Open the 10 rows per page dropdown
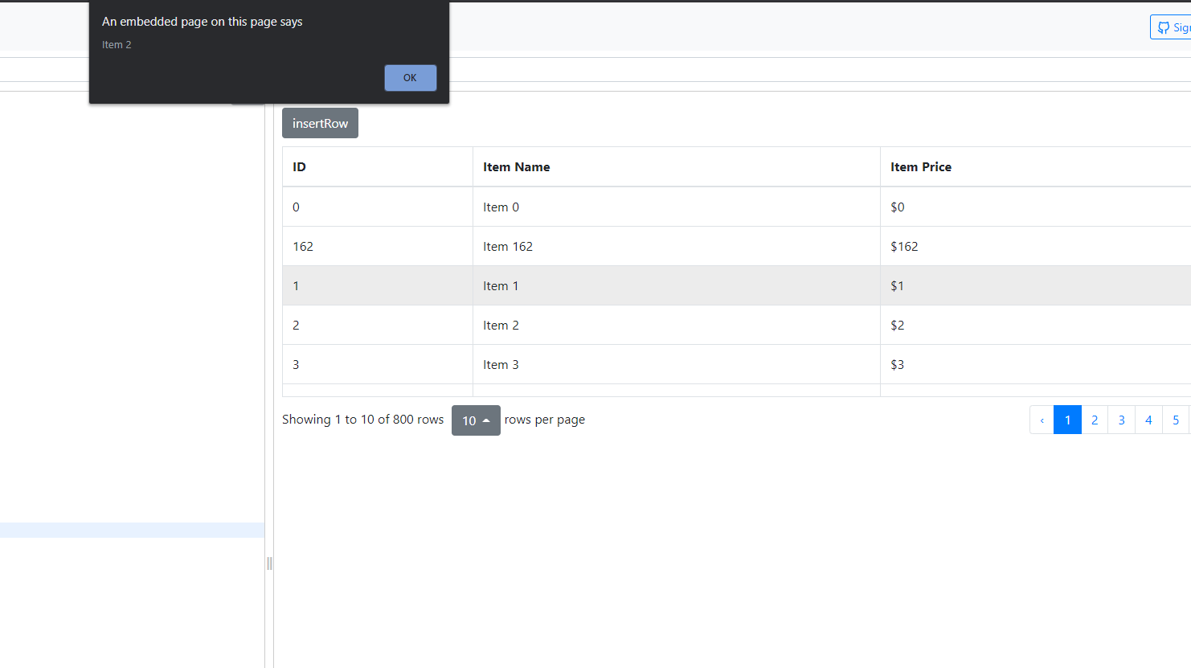 pos(476,420)
